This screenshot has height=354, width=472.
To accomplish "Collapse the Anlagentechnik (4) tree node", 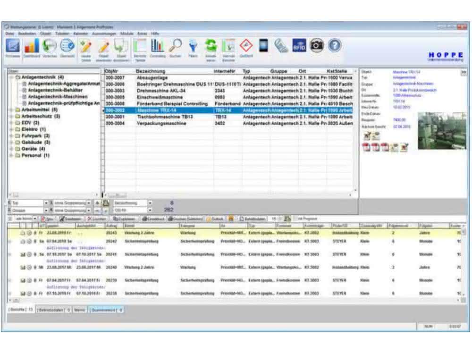I will pos(12,77).
